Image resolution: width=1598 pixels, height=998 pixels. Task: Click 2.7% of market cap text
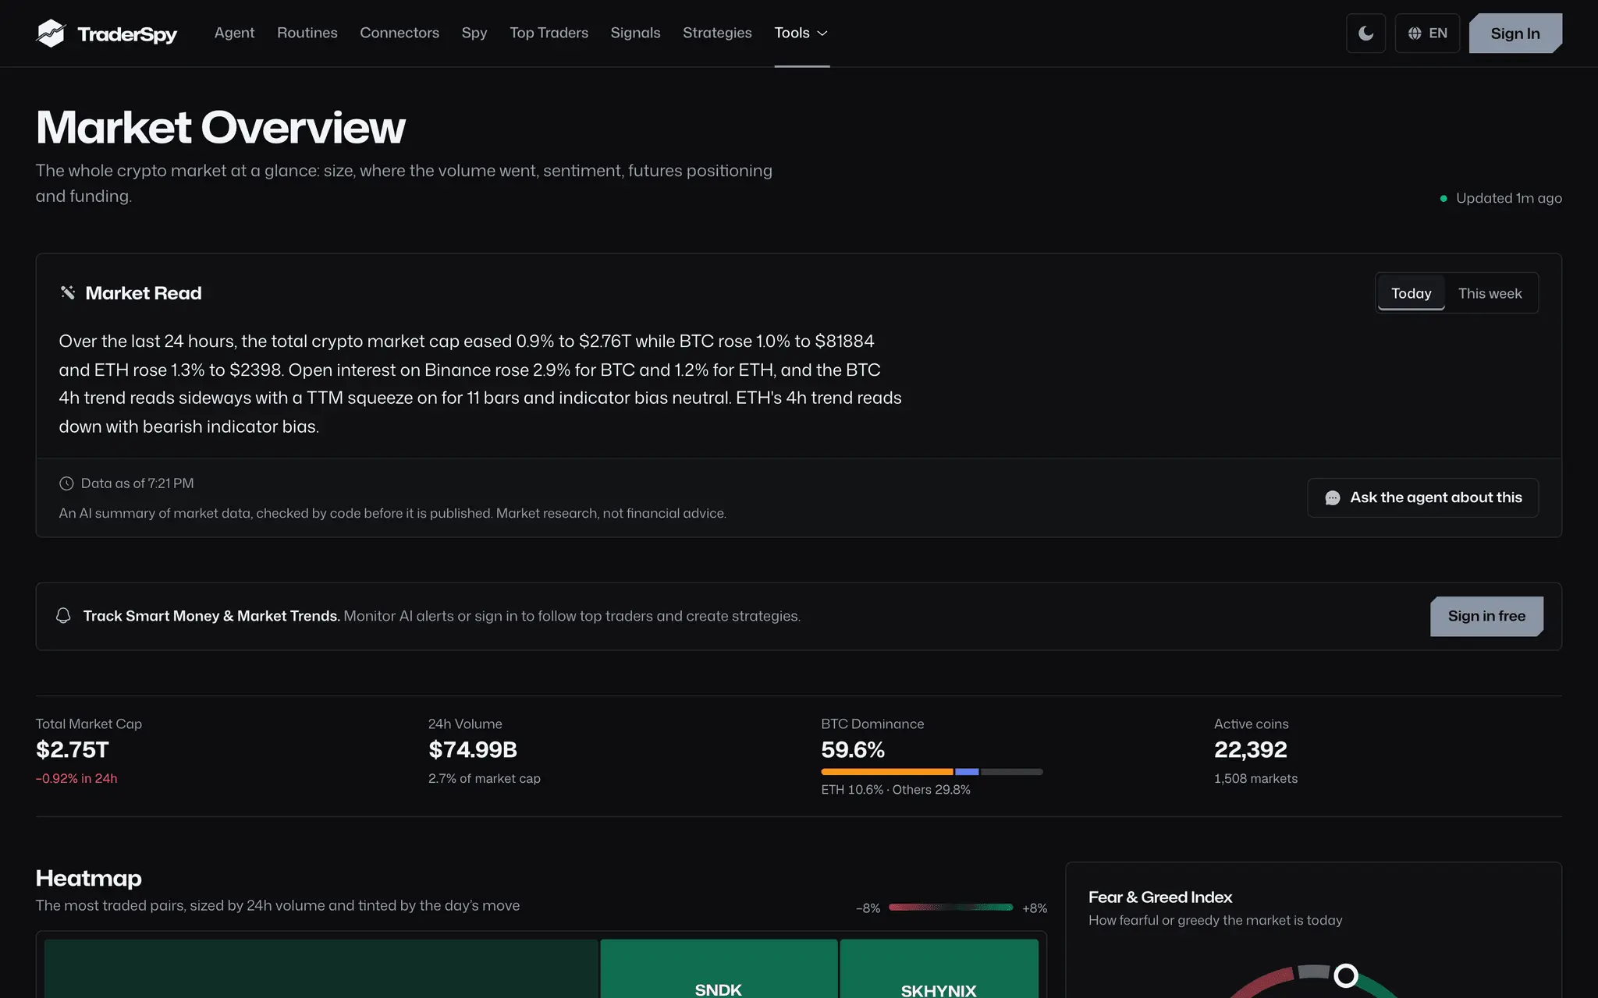485,778
